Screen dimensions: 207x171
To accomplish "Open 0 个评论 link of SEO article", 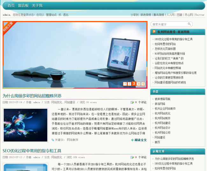I will click(x=141, y=157).
